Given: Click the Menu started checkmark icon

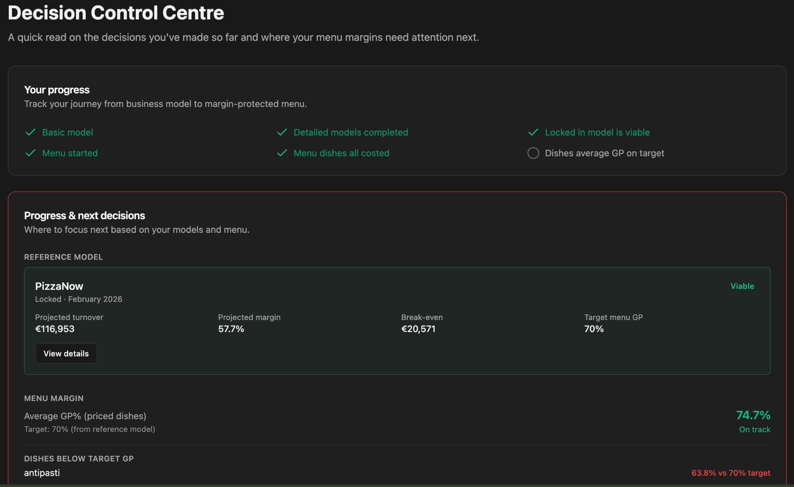Looking at the screenshot, I should (31, 153).
